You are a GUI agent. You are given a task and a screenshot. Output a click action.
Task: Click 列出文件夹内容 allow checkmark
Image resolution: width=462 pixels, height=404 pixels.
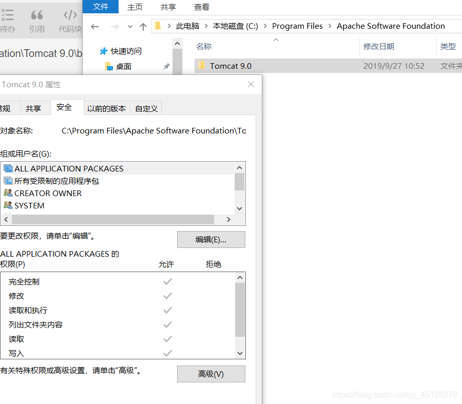[x=168, y=325]
